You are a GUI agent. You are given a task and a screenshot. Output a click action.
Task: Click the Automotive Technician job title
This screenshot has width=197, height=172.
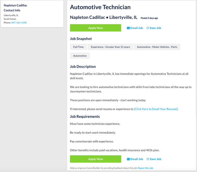[100, 7]
